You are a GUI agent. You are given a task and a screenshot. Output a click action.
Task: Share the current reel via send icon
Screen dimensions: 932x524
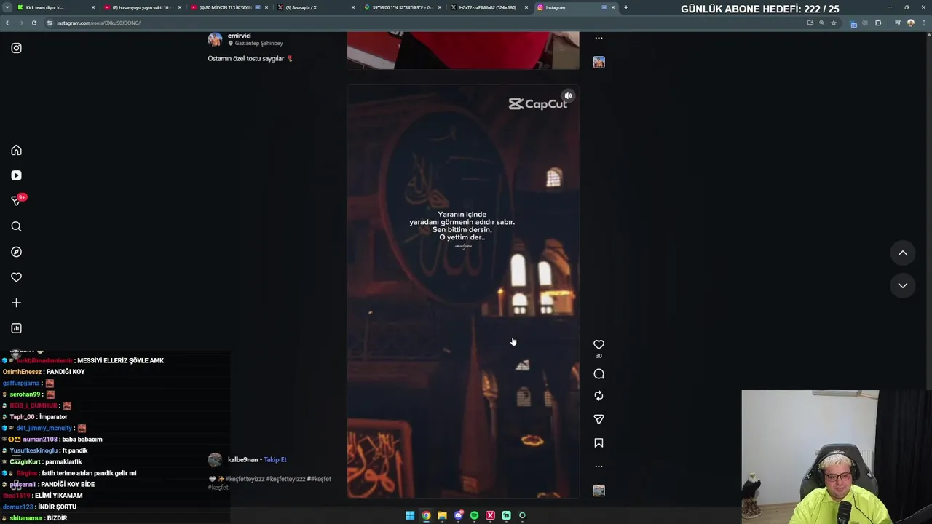(x=599, y=419)
